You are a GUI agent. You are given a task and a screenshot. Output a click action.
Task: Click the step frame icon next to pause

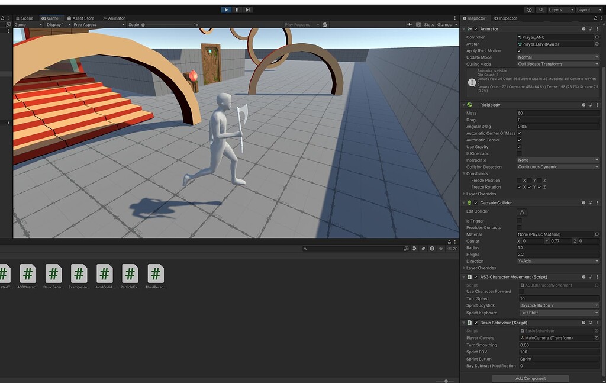point(247,9)
